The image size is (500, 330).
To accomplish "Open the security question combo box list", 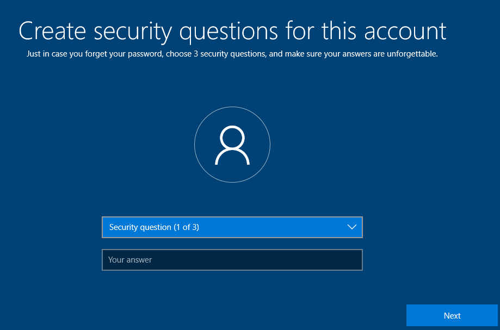I will (x=232, y=227).
